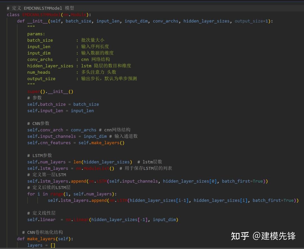Image resolution: width=304 pixels, height=249 pixels.
Task: Click the self.input_channels assignment
Action: (67, 136)
